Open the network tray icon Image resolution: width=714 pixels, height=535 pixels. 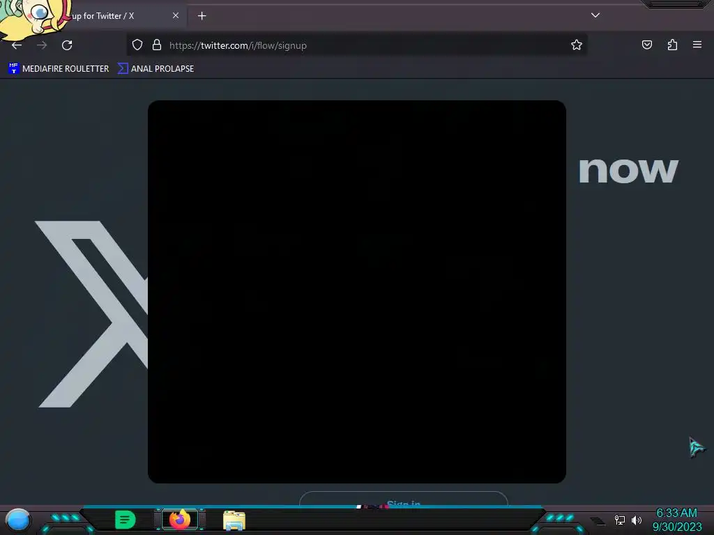[619, 520]
